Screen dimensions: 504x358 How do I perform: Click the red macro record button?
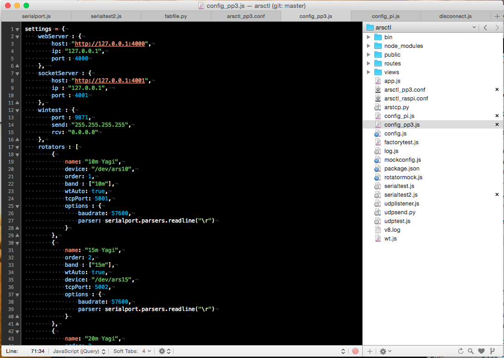coord(355,351)
